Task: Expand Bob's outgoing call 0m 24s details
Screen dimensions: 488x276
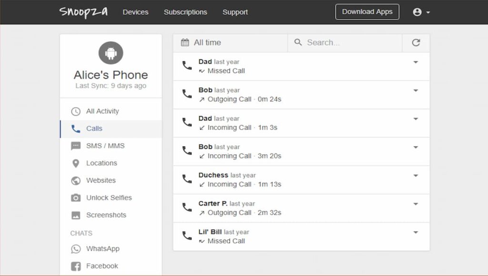Action: [416, 90]
